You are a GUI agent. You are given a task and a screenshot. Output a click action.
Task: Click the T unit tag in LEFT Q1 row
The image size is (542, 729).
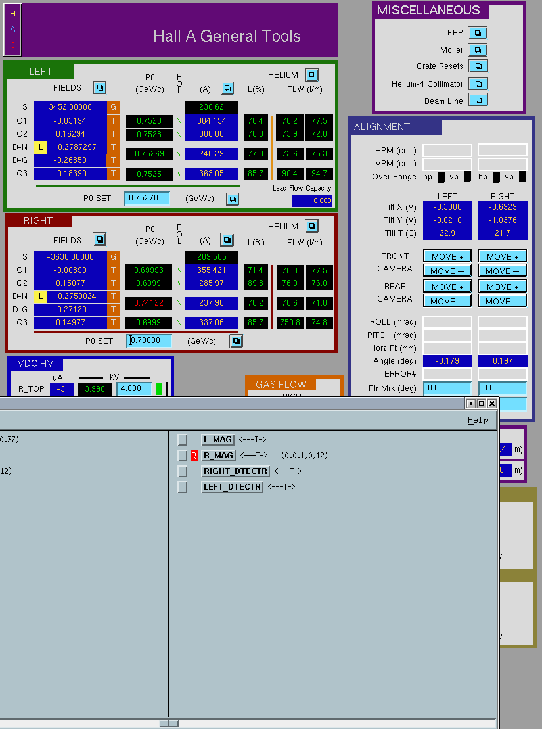coord(114,120)
